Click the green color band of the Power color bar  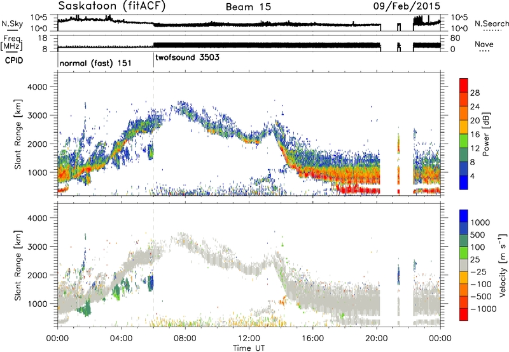pos(464,141)
